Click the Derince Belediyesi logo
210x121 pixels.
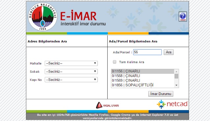pyautogui.click(x=43, y=16)
